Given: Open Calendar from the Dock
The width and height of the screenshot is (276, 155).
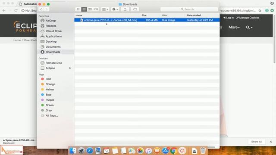Looking at the screenshot, I should [x=107, y=151].
